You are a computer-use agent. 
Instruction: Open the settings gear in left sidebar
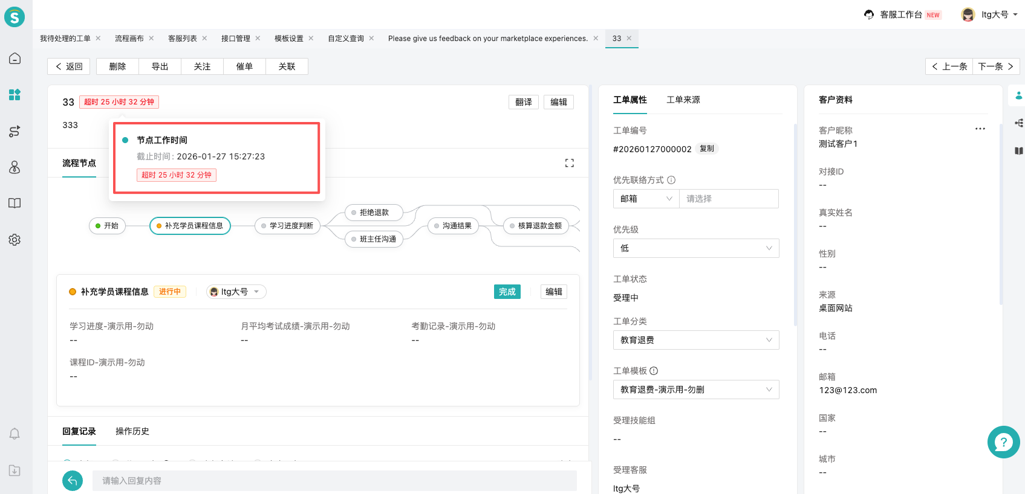pyautogui.click(x=15, y=240)
